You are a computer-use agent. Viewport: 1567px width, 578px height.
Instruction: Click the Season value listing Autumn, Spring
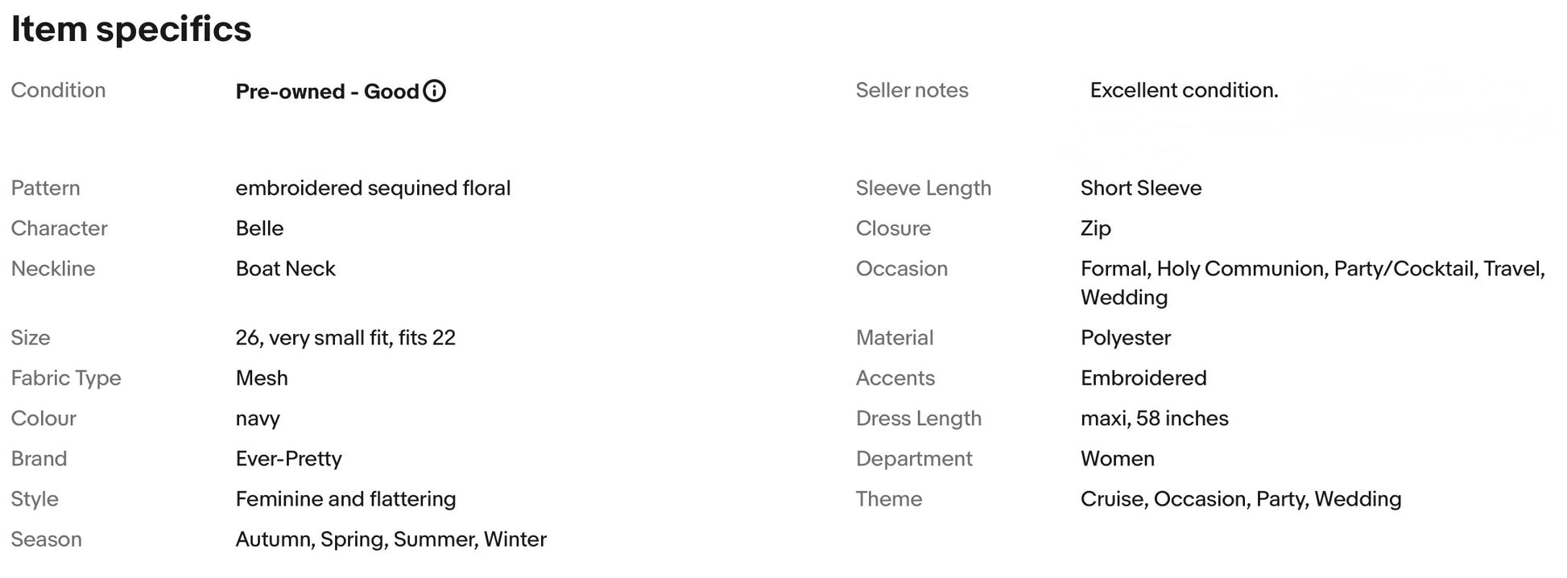click(391, 539)
